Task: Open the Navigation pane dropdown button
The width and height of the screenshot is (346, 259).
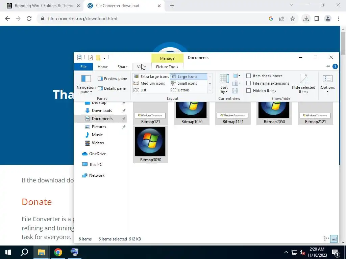Action: (86, 84)
